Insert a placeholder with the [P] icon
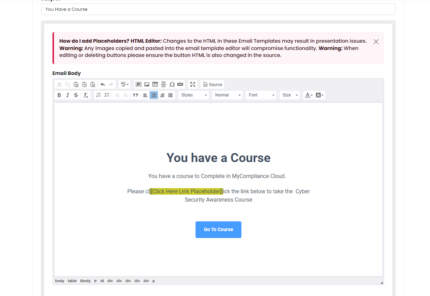Screen dimensions: 430x296 [x=138, y=84]
